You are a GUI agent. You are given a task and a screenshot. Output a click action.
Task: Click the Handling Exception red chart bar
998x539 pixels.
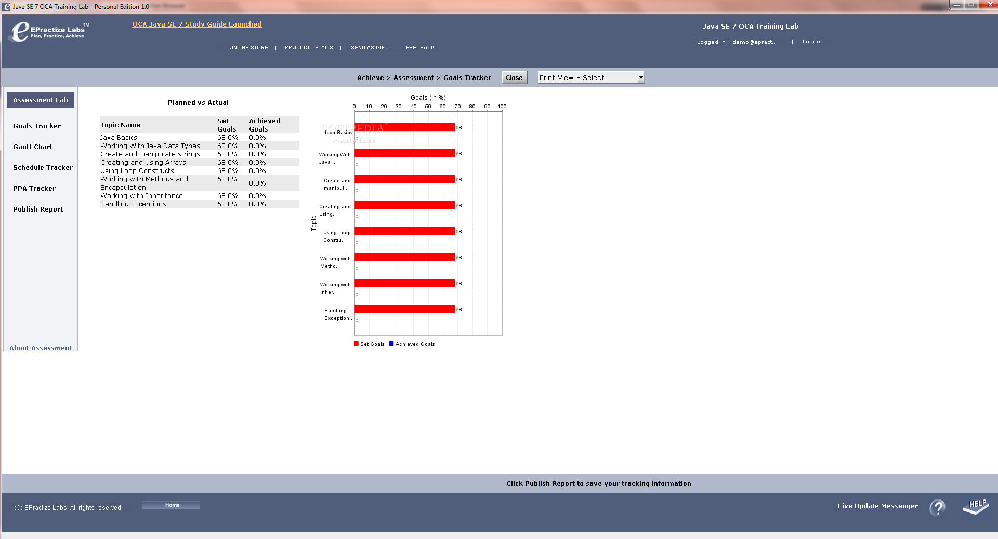pos(404,309)
